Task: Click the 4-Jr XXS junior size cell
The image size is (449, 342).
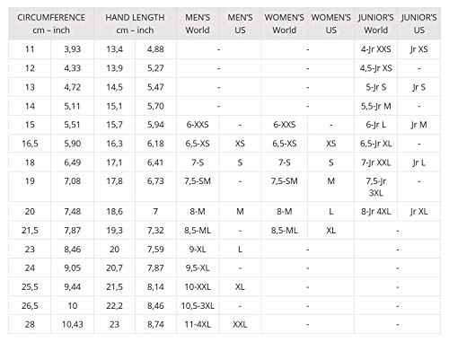Action: 376,49
